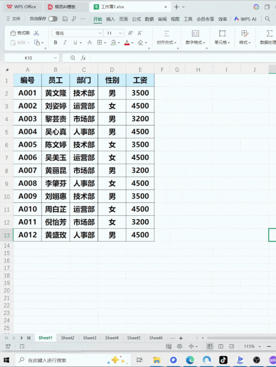Image resolution: width=276 pixels, height=367 pixels.
Task: Jump to first sheet arrow
Action: pos(6,338)
